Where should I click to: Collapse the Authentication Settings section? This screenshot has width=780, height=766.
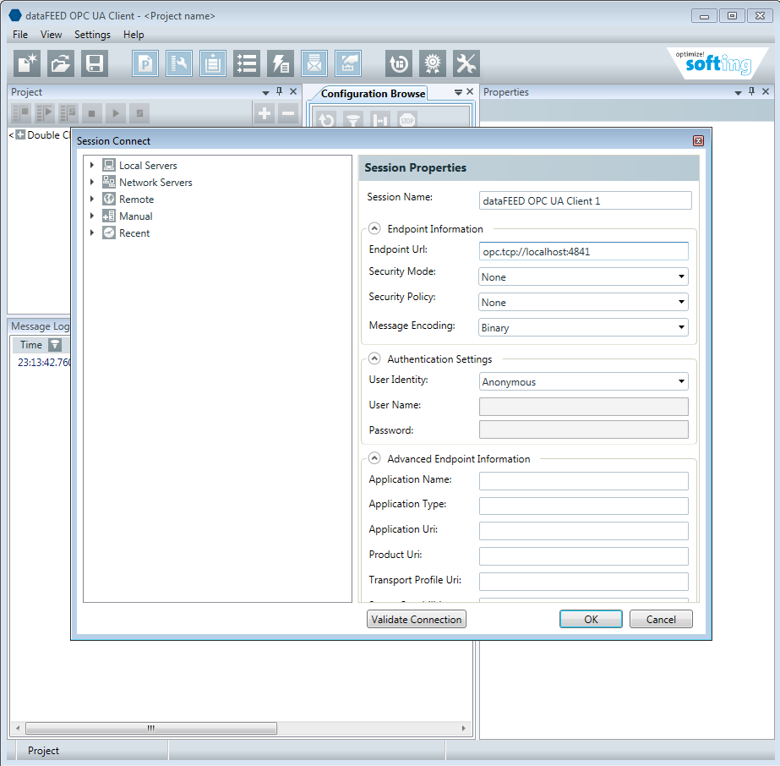point(374,358)
